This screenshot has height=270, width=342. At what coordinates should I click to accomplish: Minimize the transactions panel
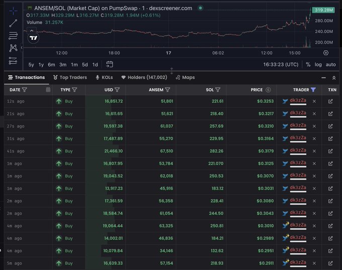click(323, 77)
